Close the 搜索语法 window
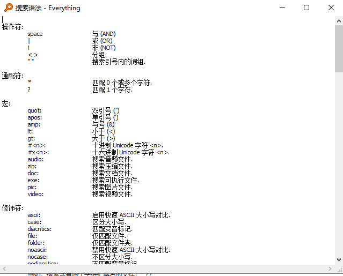Image resolution: width=343 pixels, height=276 pixels. click(x=331, y=8)
